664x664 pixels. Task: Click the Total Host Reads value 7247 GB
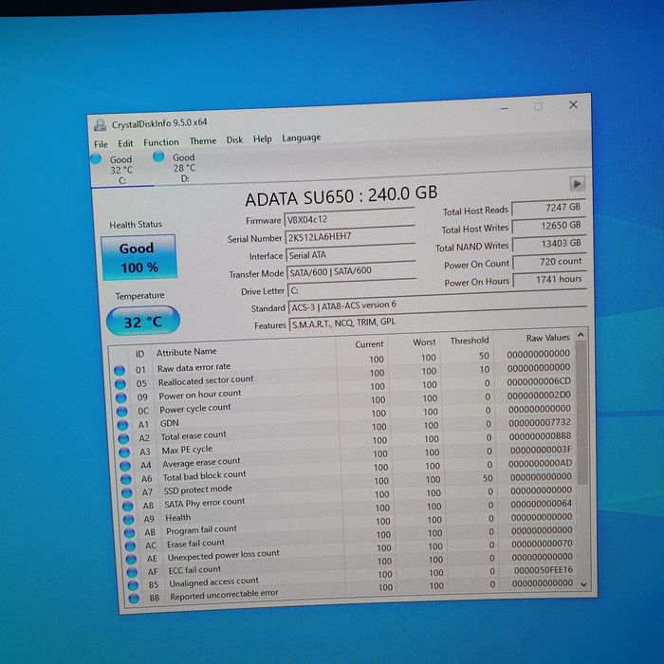click(x=549, y=208)
